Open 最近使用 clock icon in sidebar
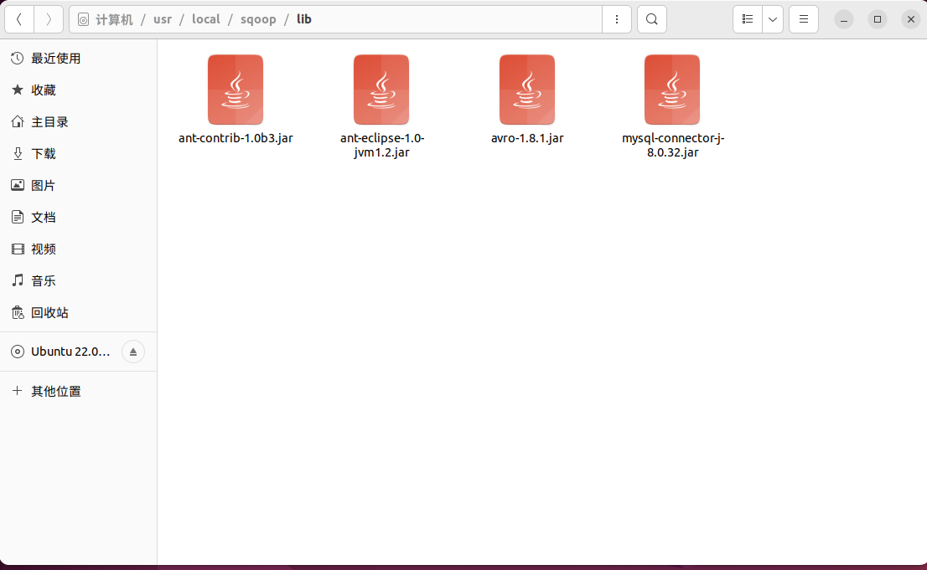The image size is (927, 570). [17, 58]
